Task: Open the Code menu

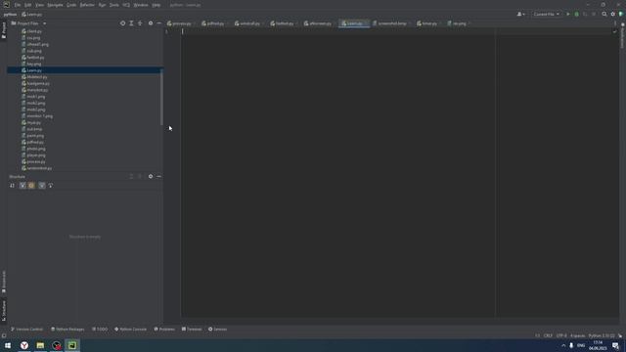Action: click(71, 5)
